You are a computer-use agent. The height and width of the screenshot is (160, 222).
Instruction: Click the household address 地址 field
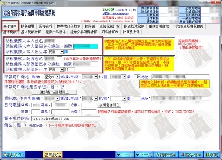[x=181, y=77]
